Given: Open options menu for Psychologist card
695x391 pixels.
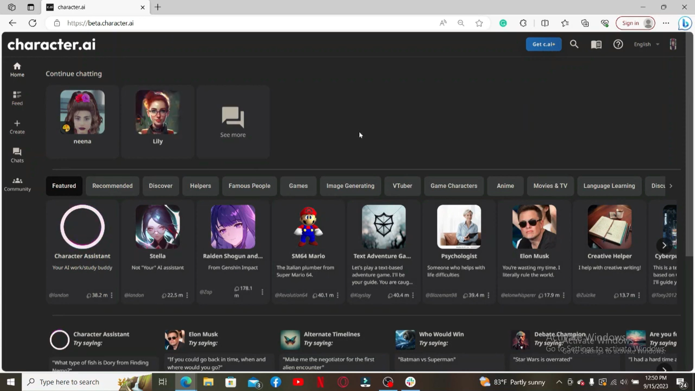Looking at the screenshot, I should coord(488,295).
